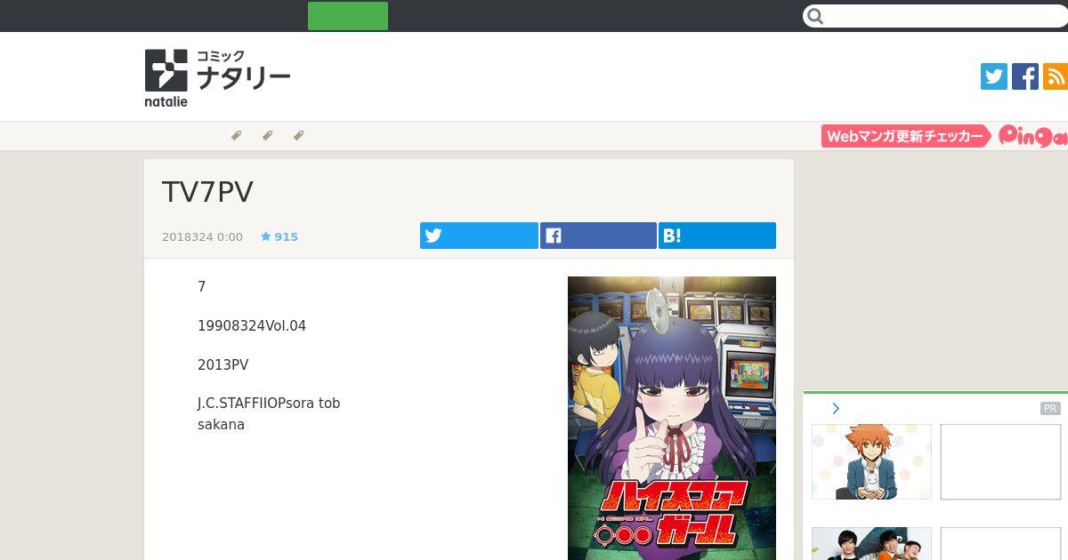Click the second tag icon
The width and height of the screenshot is (1068, 560).
[x=267, y=136]
